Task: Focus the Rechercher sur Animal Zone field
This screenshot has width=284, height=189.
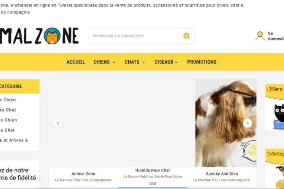Action: click(136, 36)
